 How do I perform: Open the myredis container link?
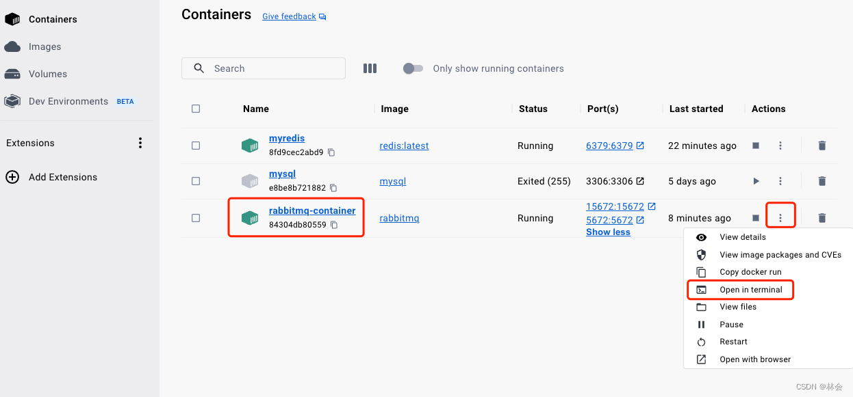tap(287, 139)
